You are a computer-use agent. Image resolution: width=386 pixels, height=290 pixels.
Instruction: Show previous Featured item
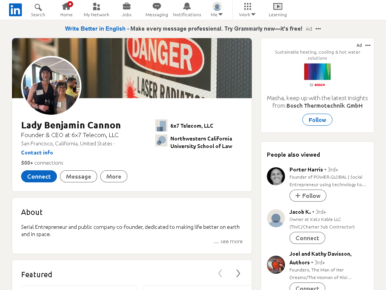(220, 273)
